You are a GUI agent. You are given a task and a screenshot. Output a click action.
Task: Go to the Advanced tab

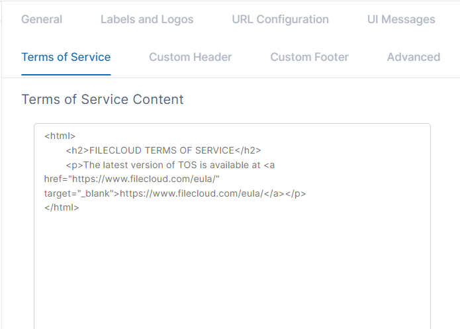[413, 57]
